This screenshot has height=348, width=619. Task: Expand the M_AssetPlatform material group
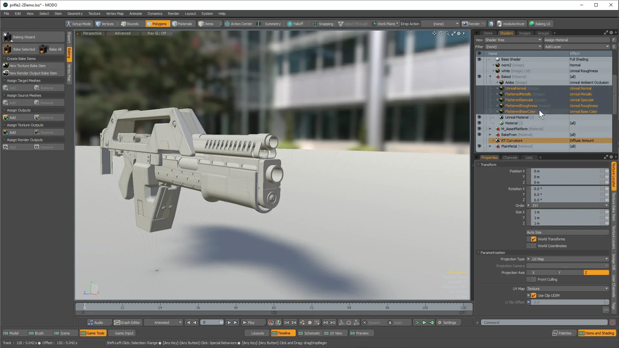(490, 129)
